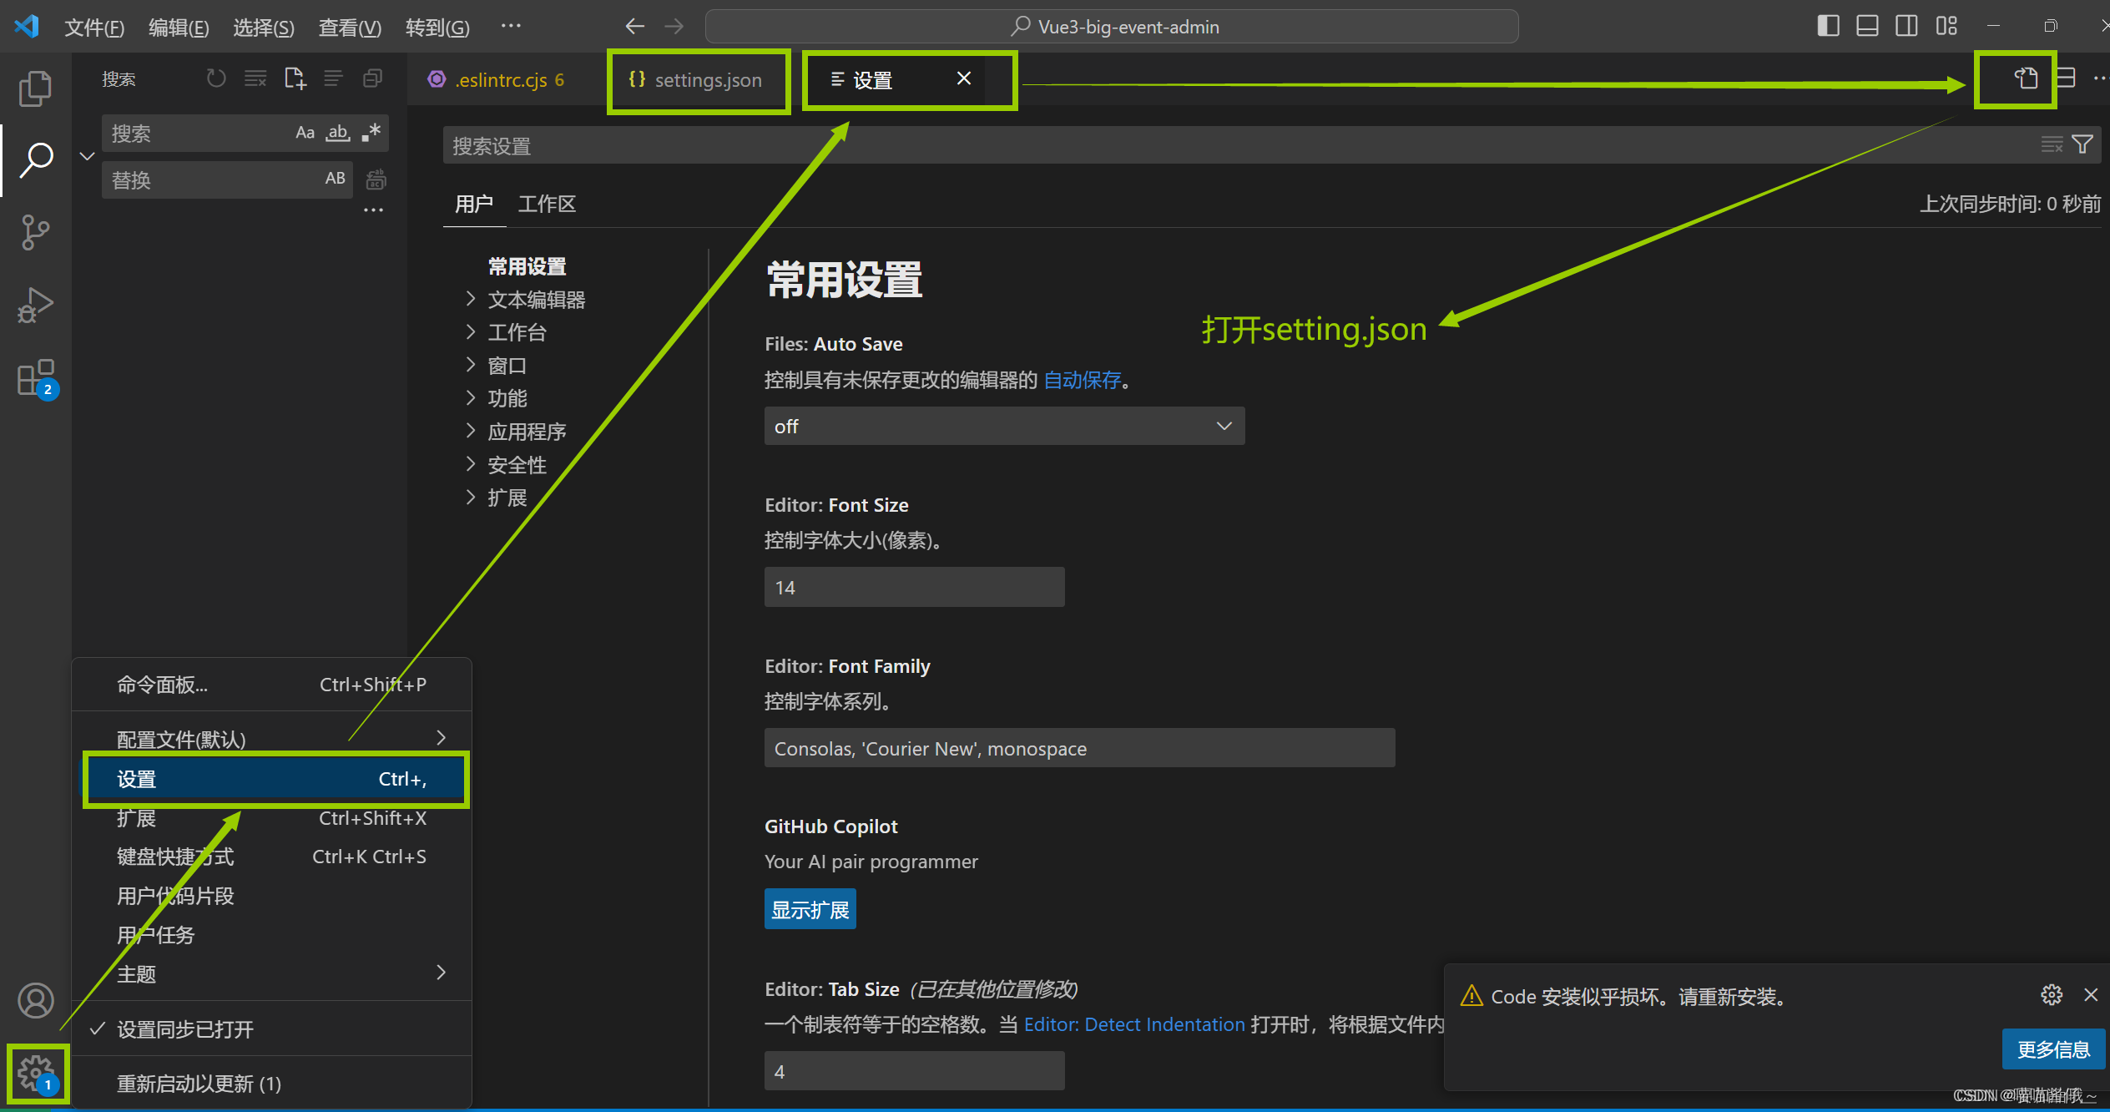Viewport: 2110px width, 1112px height.
Task: Open the 查看 menu
Action: (349, 26)
